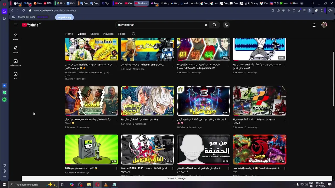
Task: Click the browser address bar URL
Action: [x=55, y=10]
